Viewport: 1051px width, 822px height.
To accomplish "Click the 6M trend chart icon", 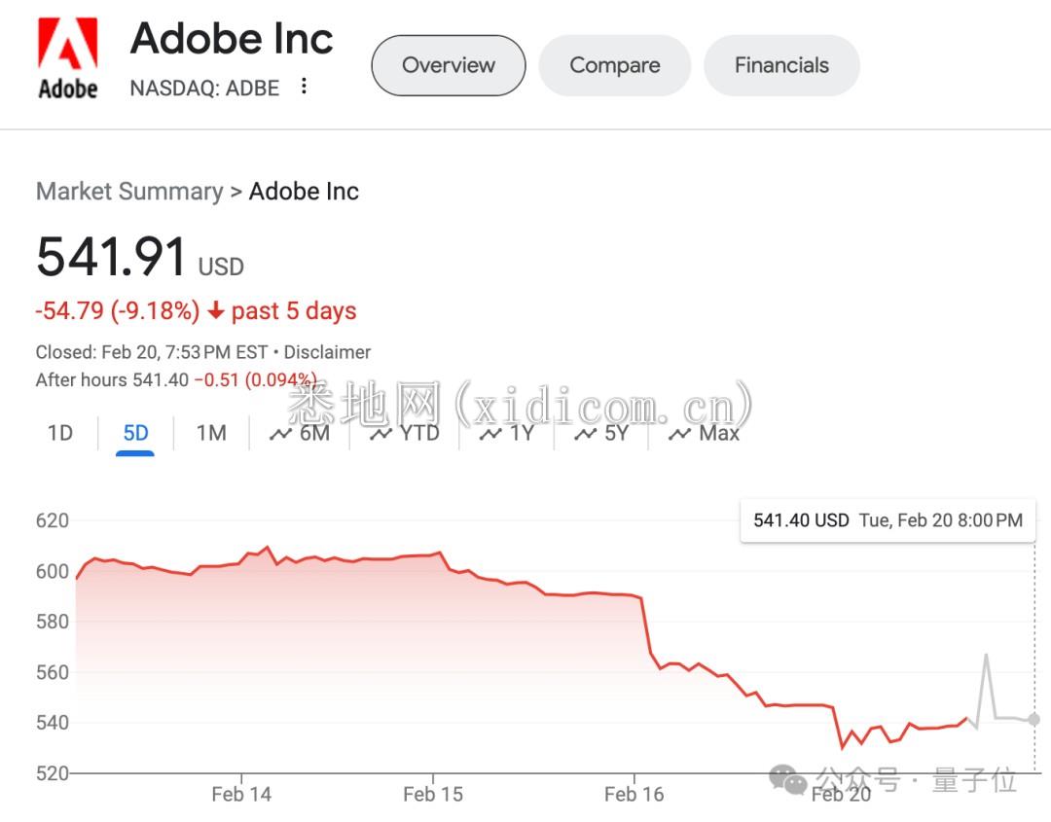I will [281, 434].
